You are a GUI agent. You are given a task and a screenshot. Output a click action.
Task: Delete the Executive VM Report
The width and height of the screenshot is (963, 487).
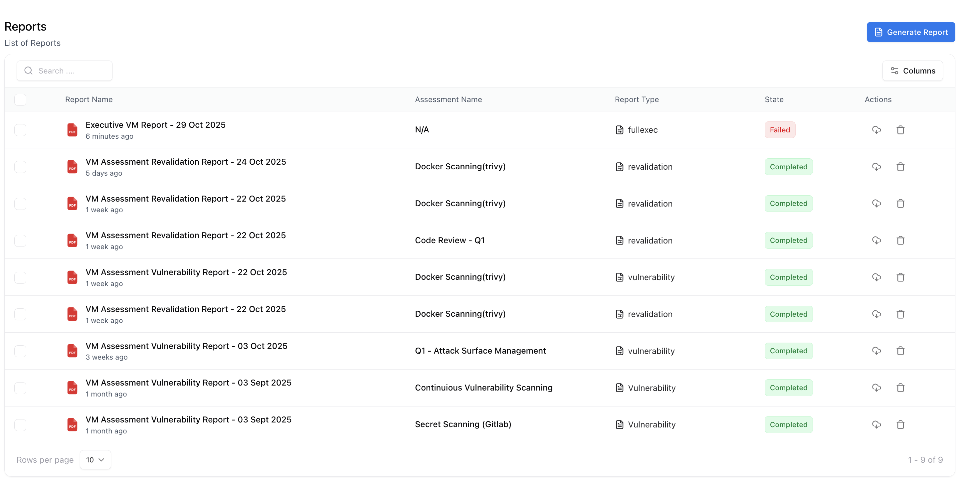[900, 130]
